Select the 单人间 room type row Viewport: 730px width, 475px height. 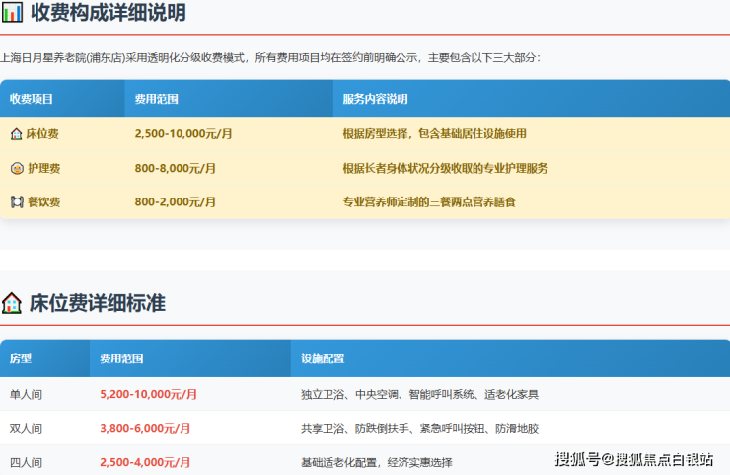tap(26, 394)
